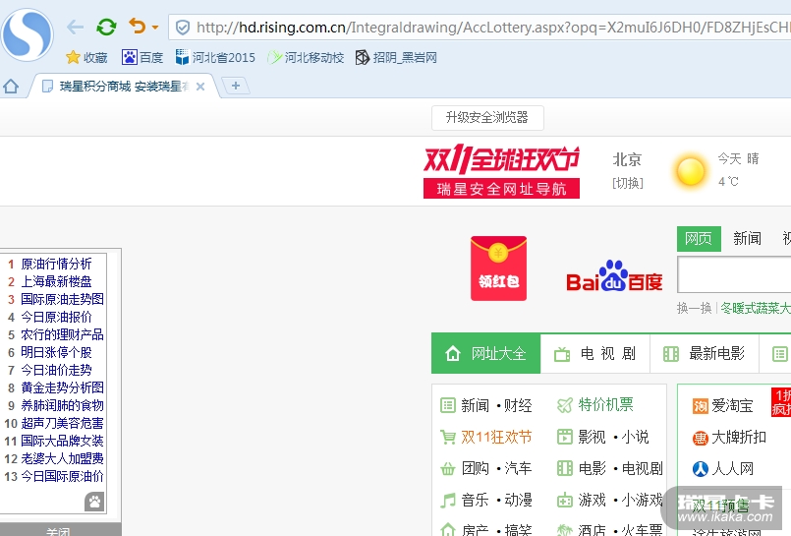Click the 升级安全浏览器 button

[487, 118]
